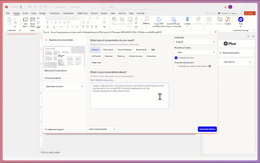Click the Dictate microphone icon
The width and height of the screenshot is (260, 163).
187,20
